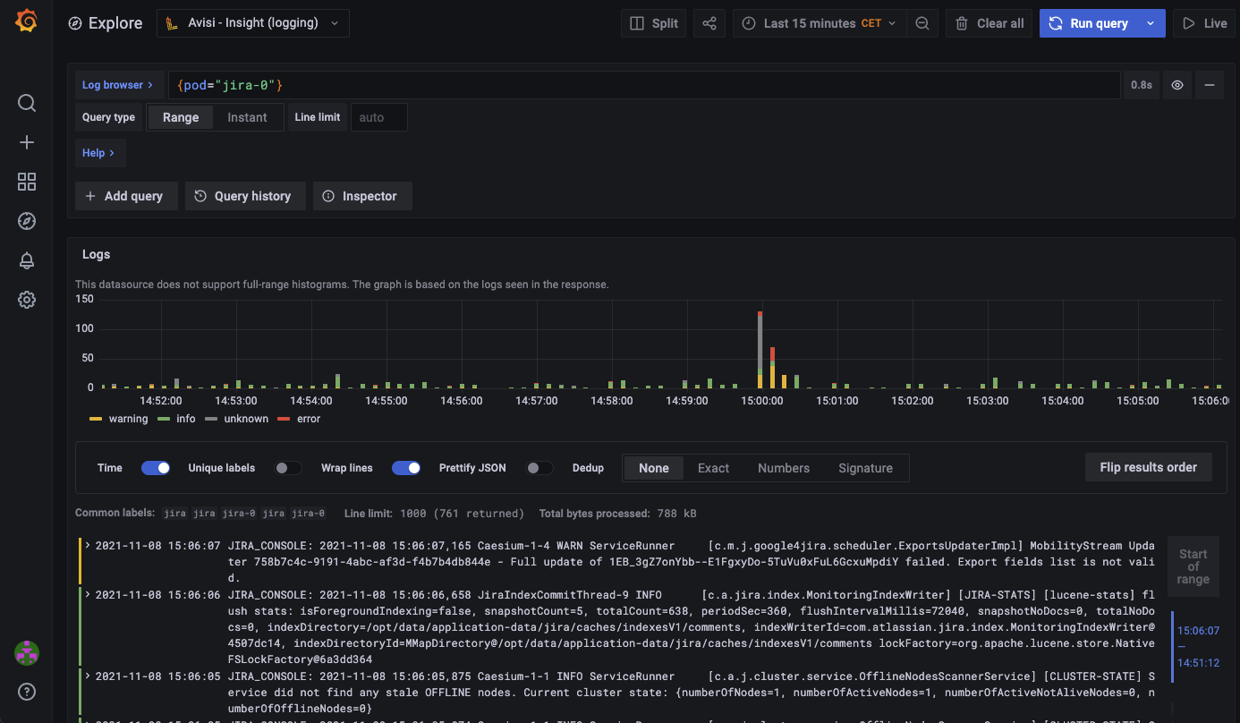The height and width of the screenshot is (723, 1240).
Task: Select Exact dedup option
Action: point(714,468)
